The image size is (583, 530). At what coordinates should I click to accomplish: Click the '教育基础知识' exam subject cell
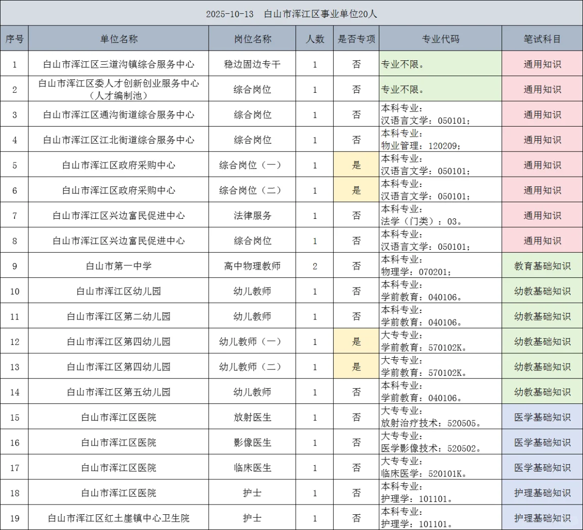pos(542,266)
